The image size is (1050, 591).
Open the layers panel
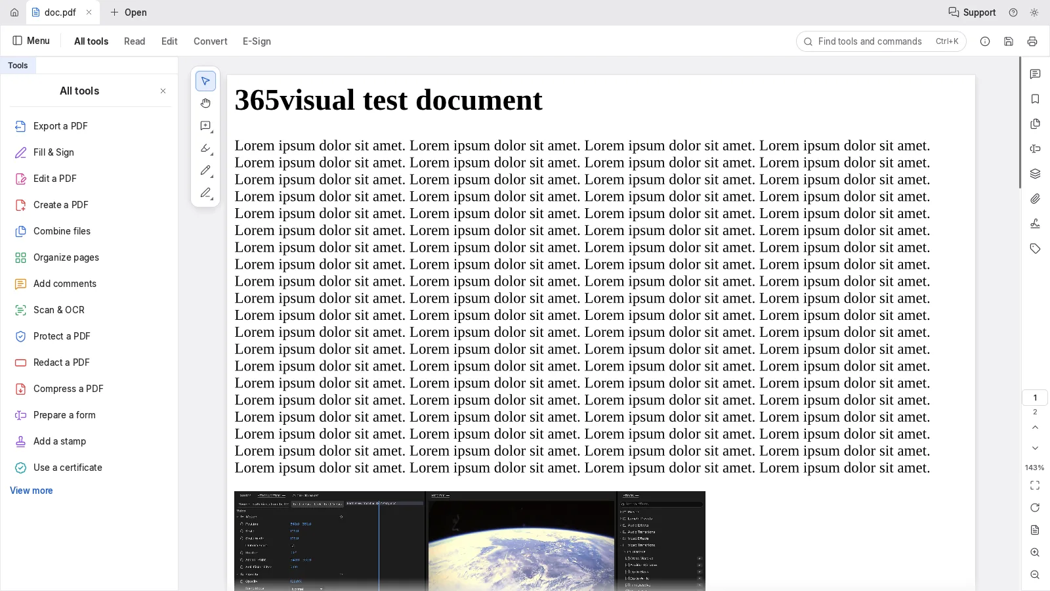pyautogui.click(x=1035, y=174)
